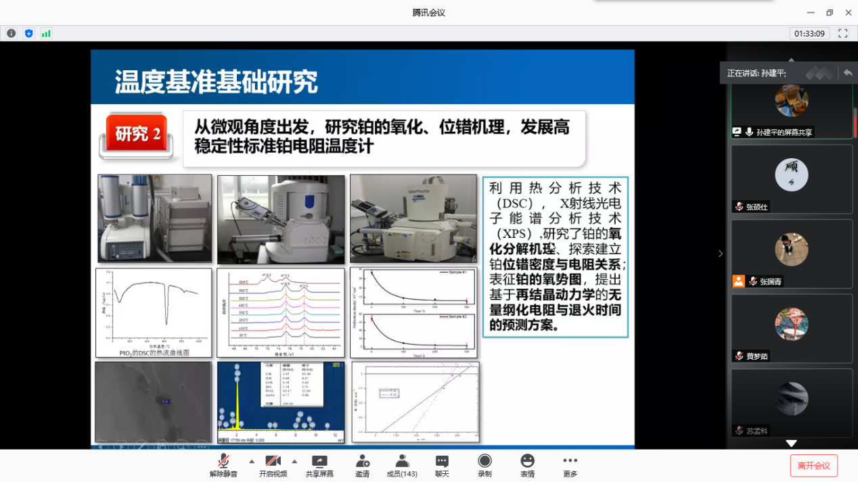This screenshot has height=482, width=858.
Task: Click the blue security shield icon
Action: 28,33
